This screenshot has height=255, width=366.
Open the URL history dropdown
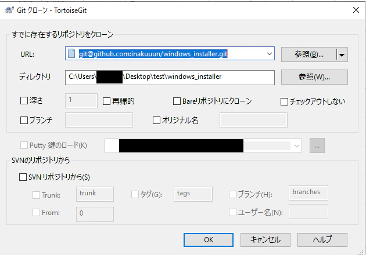270,54
